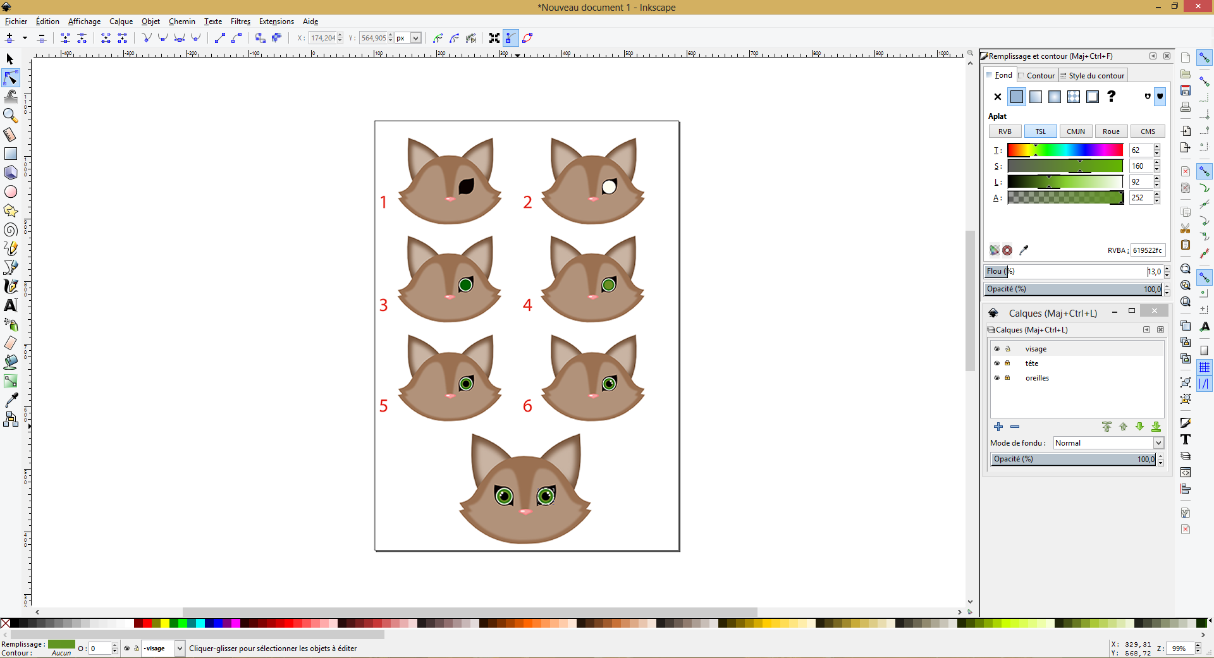The height and width of the screenshot is (658, 1214).
Task: Click the hue T color slider
Action: point(1065,150)
